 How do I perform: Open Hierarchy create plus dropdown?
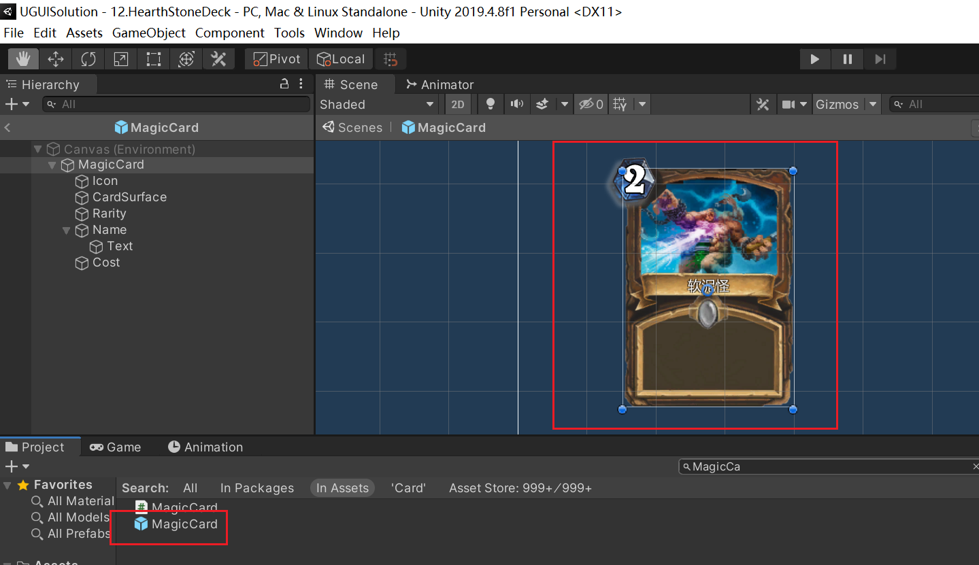coord(17,104)
